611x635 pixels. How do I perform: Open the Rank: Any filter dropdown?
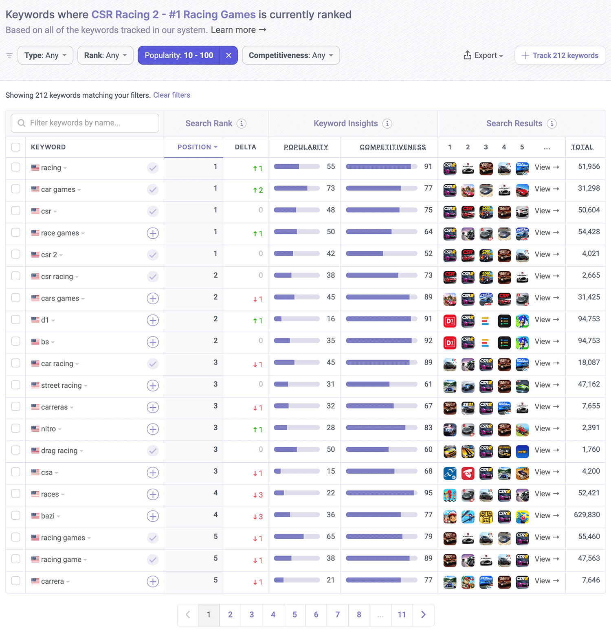click(x=105, y=55)
